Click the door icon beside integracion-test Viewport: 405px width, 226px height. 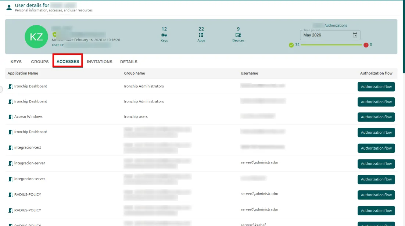point(10,148)
